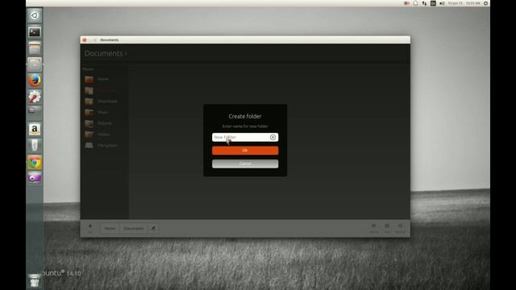Open the View toolbar icon

(387, 228)
